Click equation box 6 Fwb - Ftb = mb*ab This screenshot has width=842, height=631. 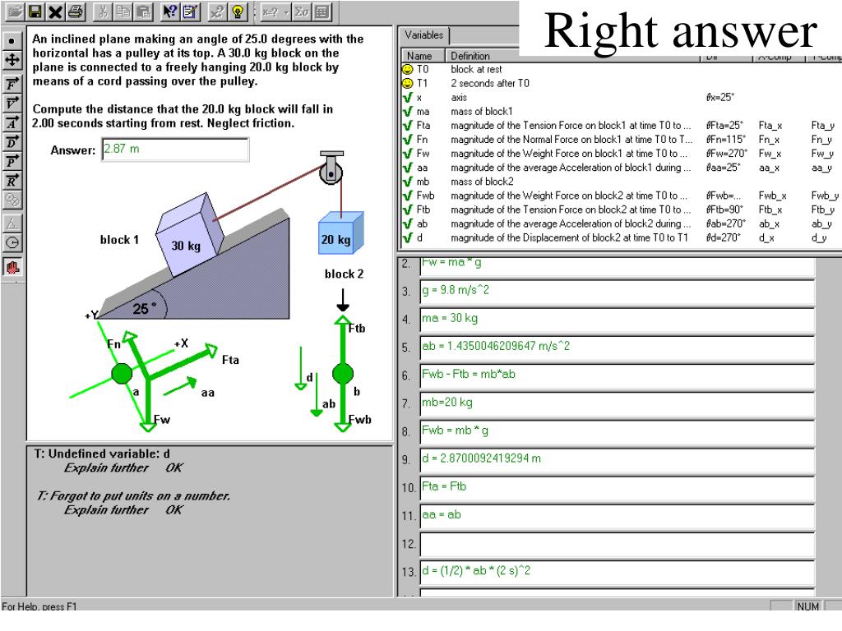pos(617,376)
